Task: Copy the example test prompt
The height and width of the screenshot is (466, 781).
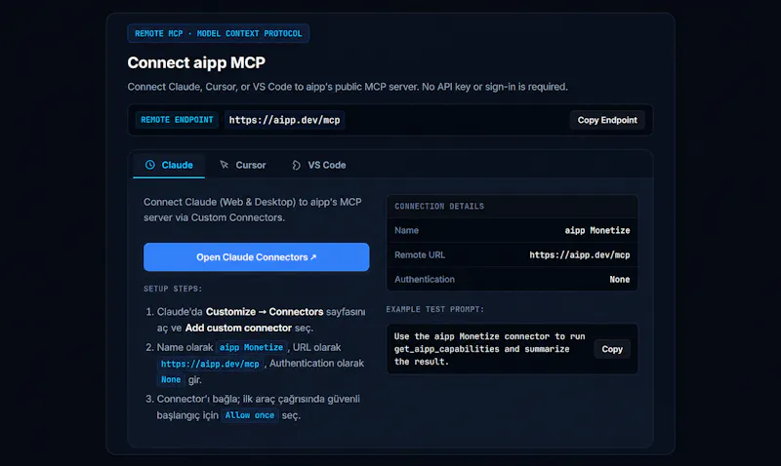Action: pos(612,349)
